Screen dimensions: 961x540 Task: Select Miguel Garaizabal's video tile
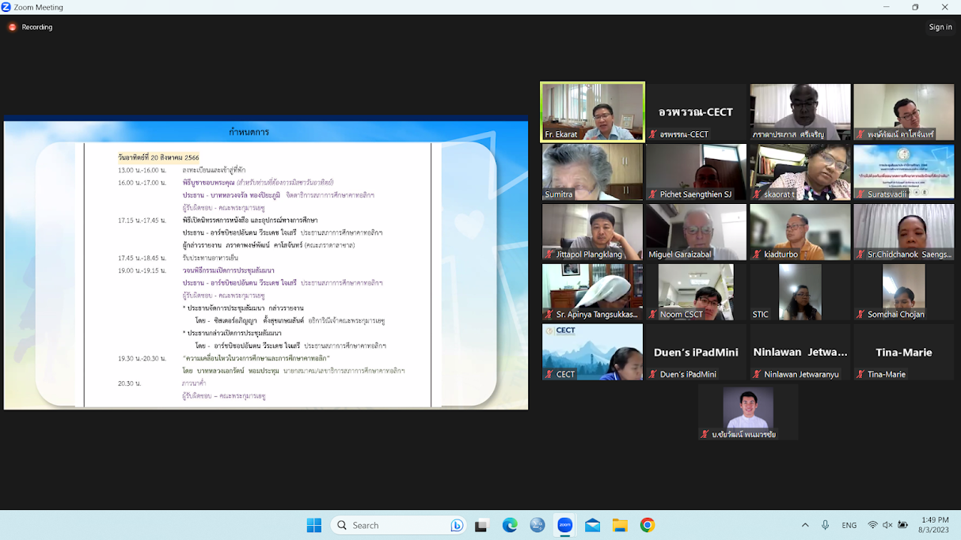point(696,232)
